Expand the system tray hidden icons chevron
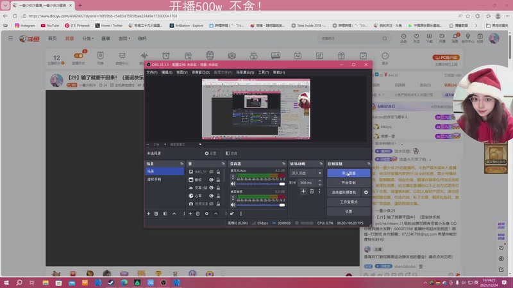513x288 pixels. [425, 282]
